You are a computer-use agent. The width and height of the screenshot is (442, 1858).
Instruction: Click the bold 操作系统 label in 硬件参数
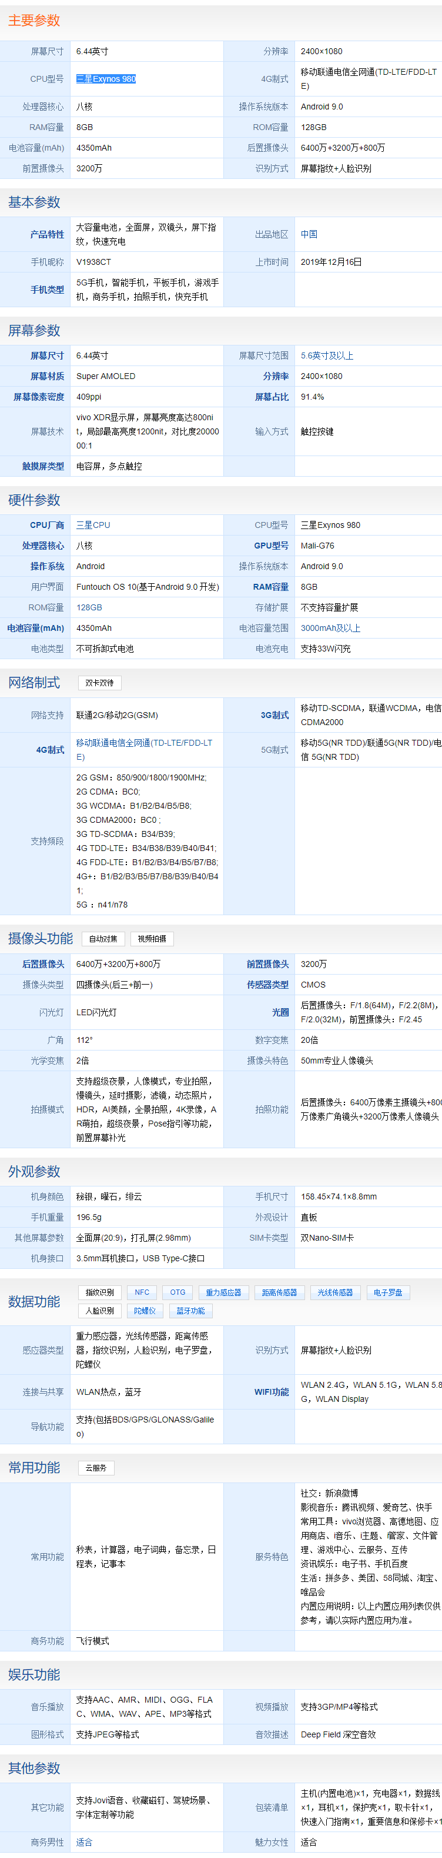(x=47, y=566)
